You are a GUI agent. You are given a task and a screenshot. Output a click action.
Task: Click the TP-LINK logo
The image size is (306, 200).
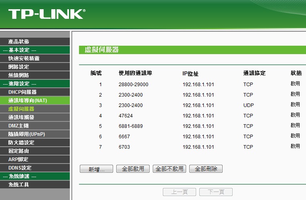(x=47, y=14)
